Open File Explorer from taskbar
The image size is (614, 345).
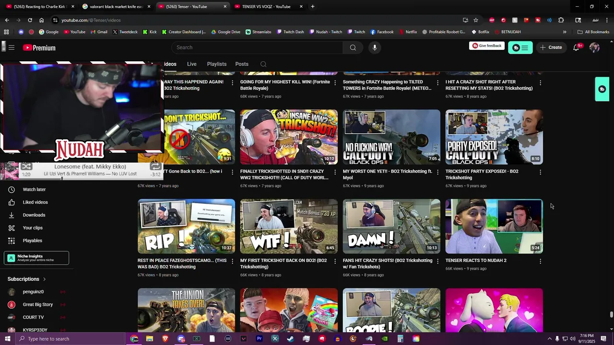pos(149,339)
